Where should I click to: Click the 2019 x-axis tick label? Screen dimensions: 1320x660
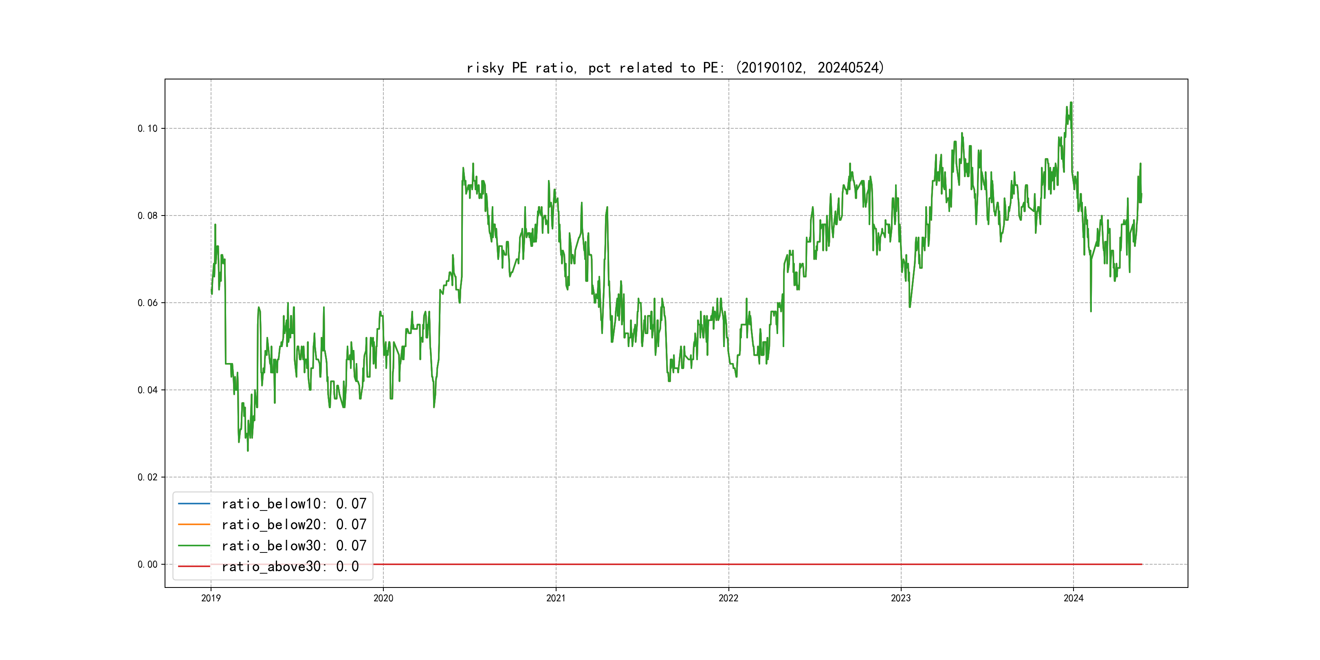211,598
